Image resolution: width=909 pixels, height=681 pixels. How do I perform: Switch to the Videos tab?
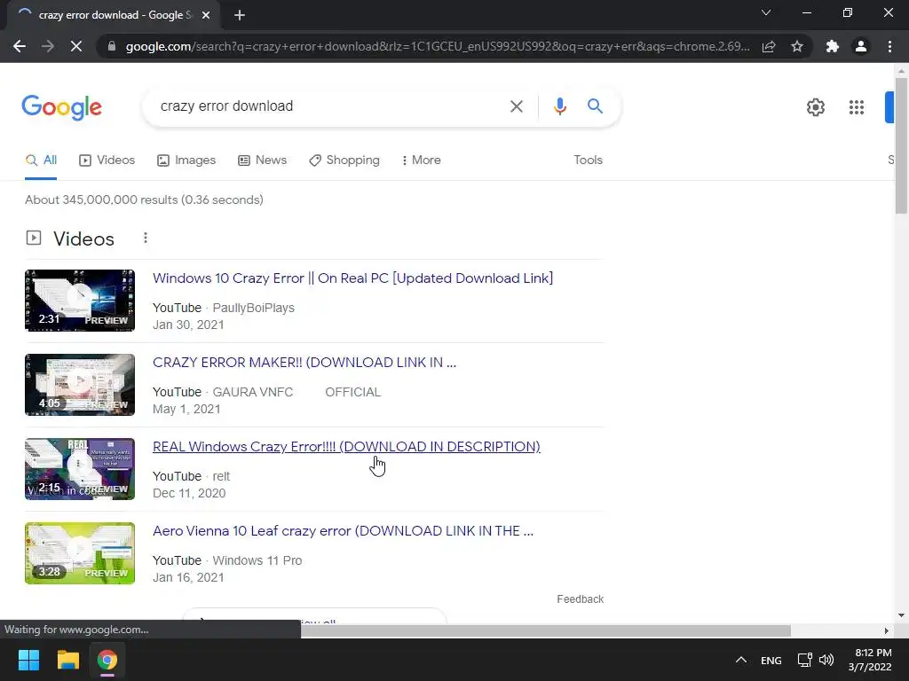pyautogui.click(x=107, y=160)
